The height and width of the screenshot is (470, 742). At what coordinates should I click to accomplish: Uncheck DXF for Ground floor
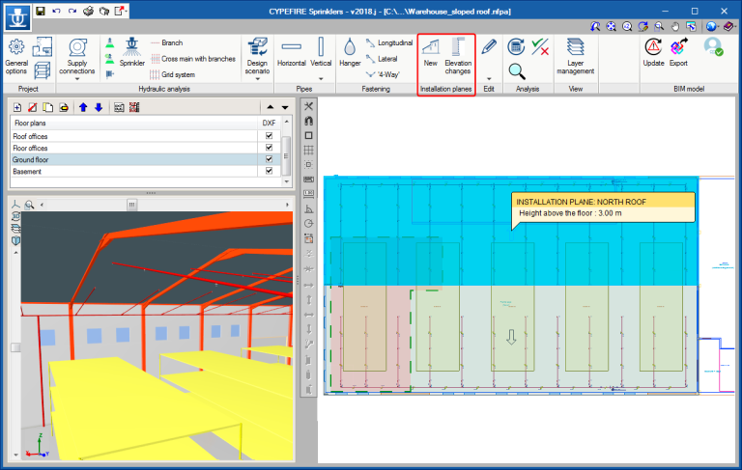pyautogui.click(x=270, y=159)
